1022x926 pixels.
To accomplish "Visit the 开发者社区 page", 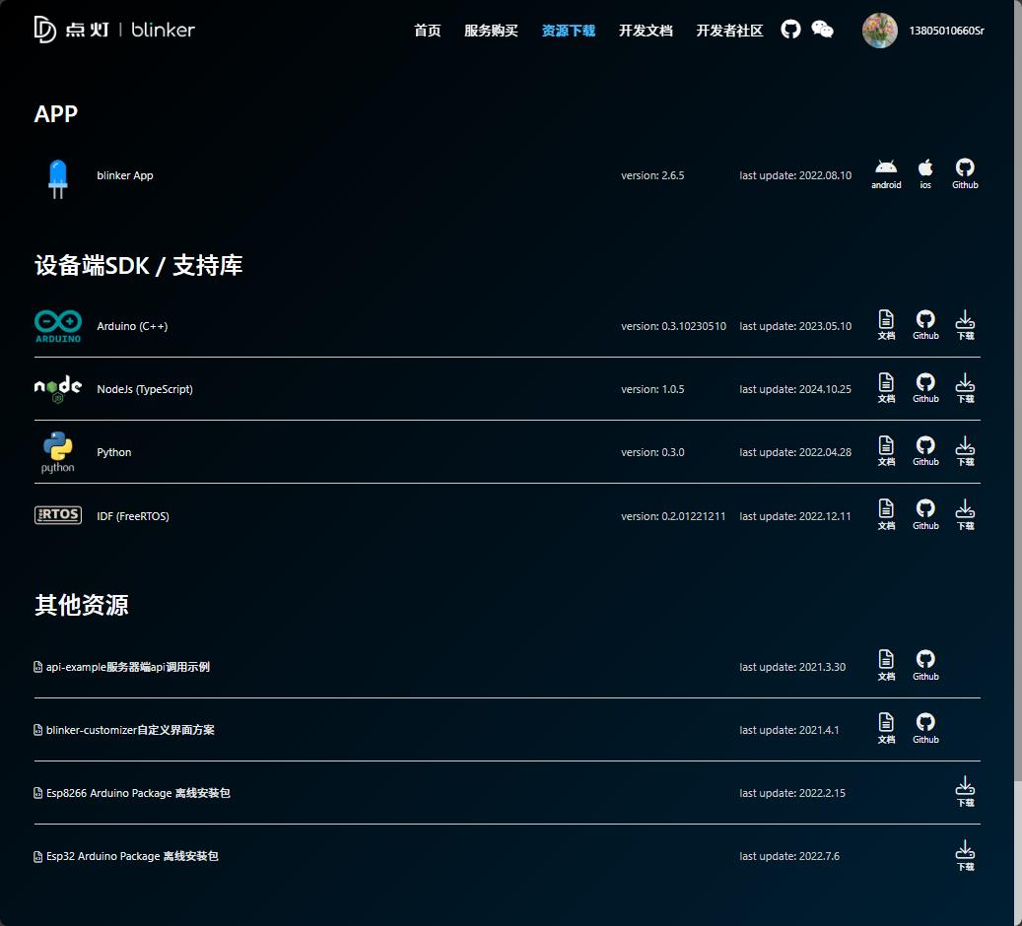I will pyautogui.click(x=729, y=31).
